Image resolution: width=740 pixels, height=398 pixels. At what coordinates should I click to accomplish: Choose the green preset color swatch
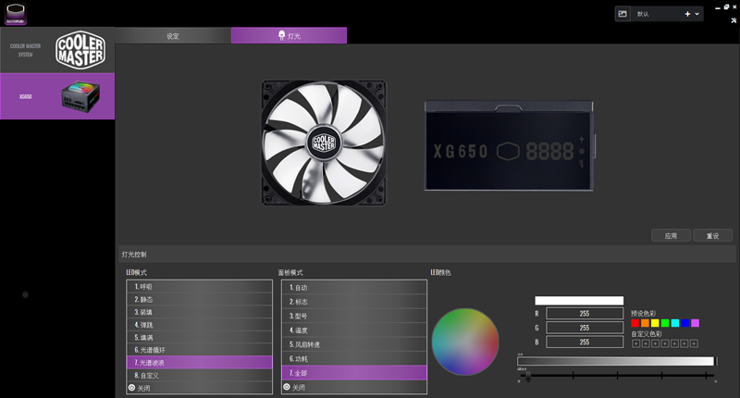coord(665,323)
